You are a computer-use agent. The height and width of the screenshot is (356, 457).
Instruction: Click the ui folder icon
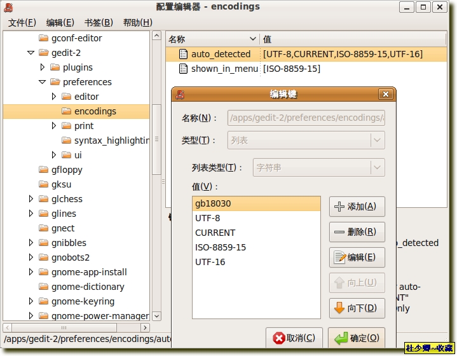coord(67,155)
